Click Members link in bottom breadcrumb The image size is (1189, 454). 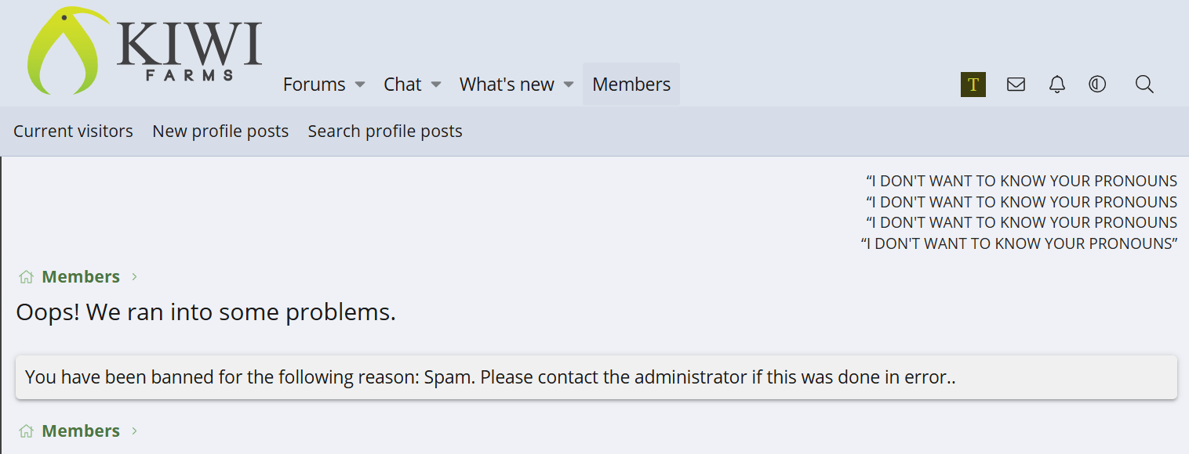[81, 431]
